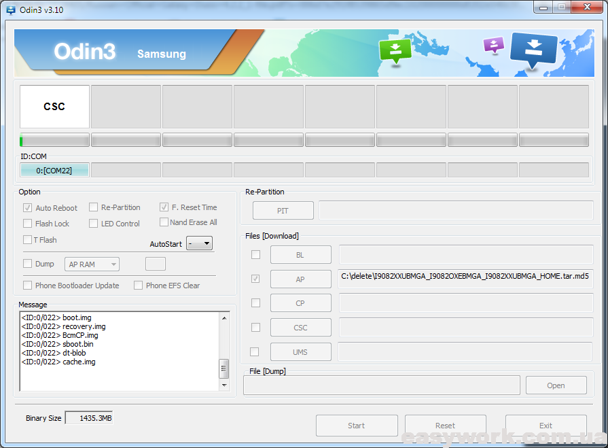Screen dimensions: 608x448
Task: Click the UMS file button
Action: pos(300,352)
